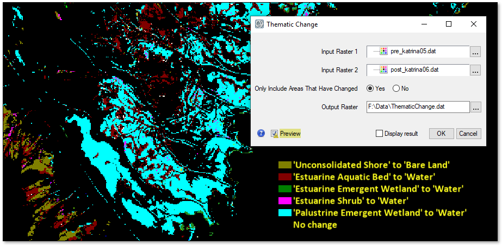502x245 pixels.
Task: Click the Input Raster 2 field
Action: [418, 70]
